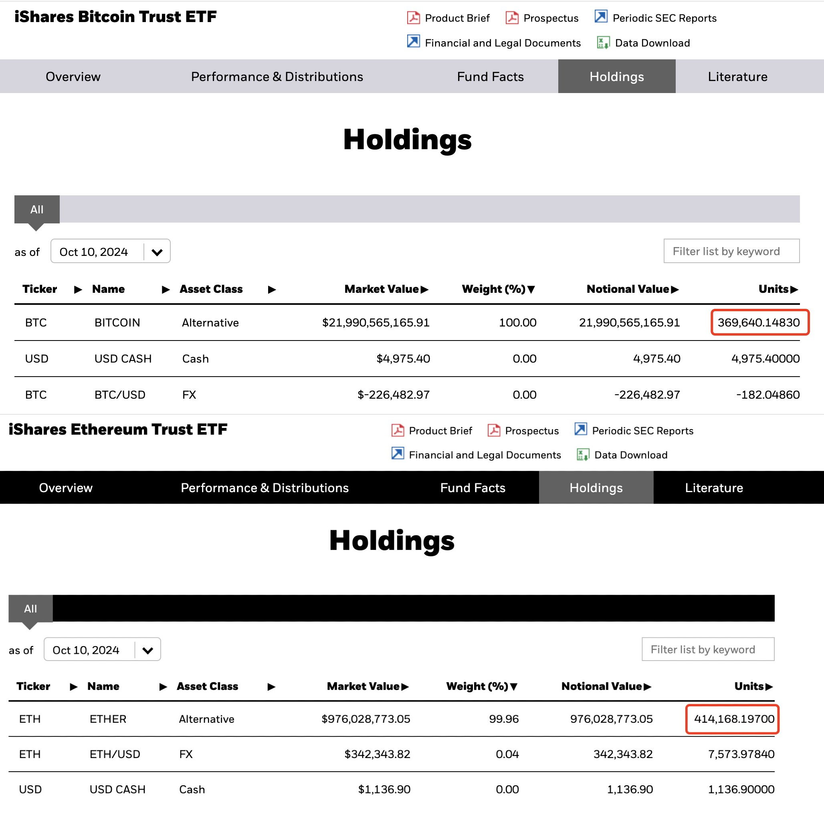Screen dimensions: 824x819
Task: Click Bitcoin Trust Product Brief link text
Action: coord(457,18)
